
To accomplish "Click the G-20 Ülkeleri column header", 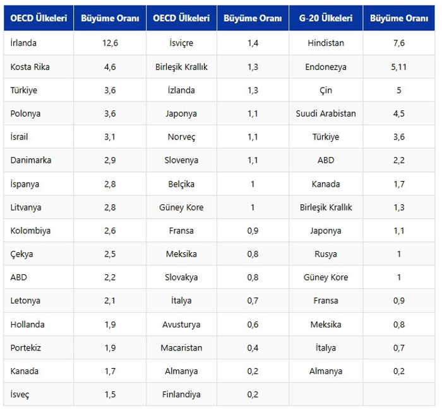I will click(x=325, y=18).
